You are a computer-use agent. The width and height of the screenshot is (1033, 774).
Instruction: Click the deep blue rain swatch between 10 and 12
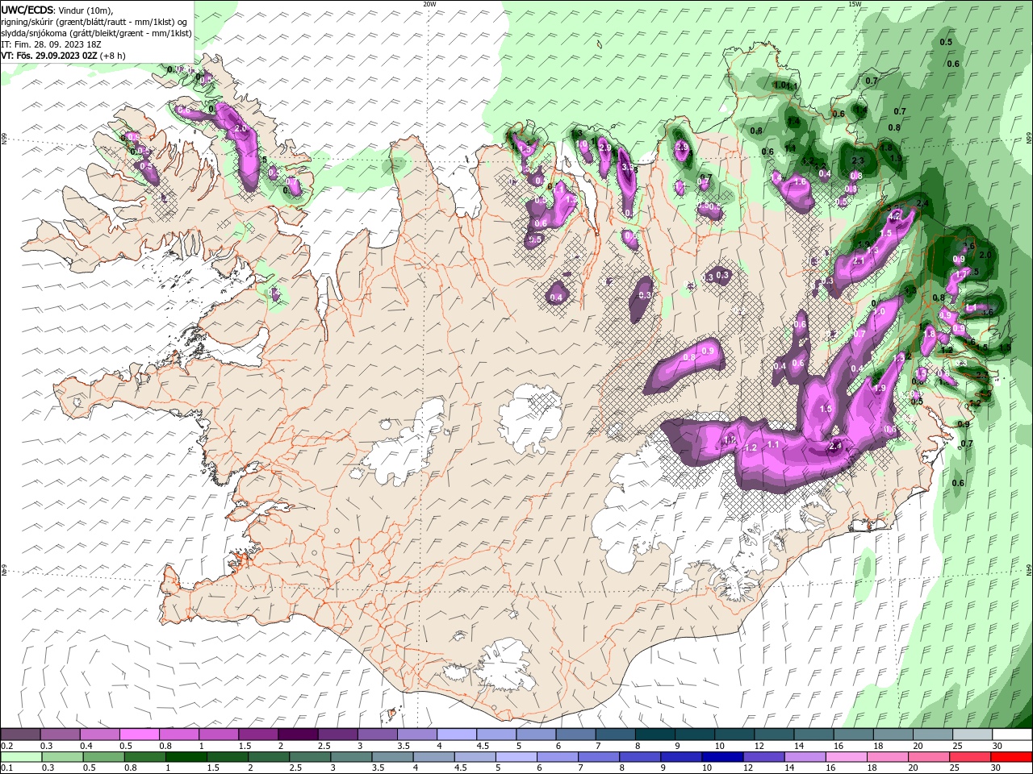[x=722, y=757]
